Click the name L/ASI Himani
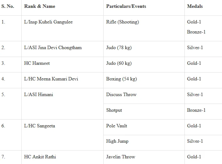Image resolution: width=222 pixels, height=164 pixels. 39,95
